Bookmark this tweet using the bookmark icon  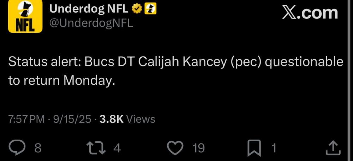pyautogui.click(x=254, y=148)
